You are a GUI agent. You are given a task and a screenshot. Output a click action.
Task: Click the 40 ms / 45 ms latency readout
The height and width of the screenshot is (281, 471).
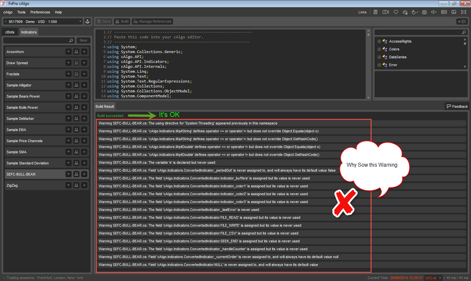[x=457, y=278]
